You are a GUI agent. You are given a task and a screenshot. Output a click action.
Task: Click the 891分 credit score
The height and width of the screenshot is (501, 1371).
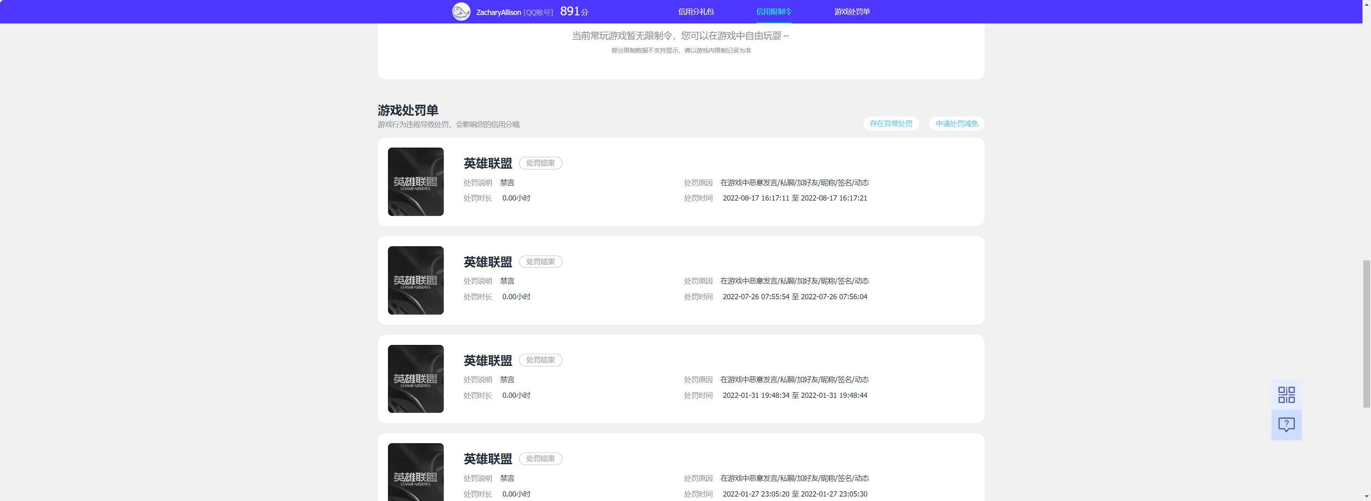tap(574, 11)
